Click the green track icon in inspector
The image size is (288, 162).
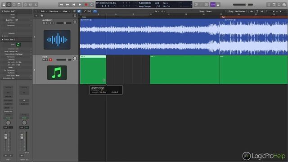pos(18,45)
